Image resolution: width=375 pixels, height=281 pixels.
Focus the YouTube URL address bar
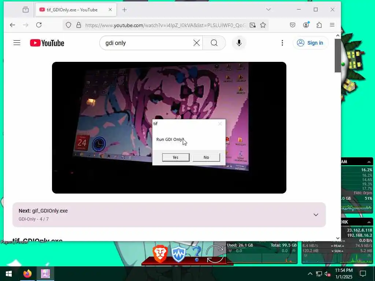click(x=165, y=25)
